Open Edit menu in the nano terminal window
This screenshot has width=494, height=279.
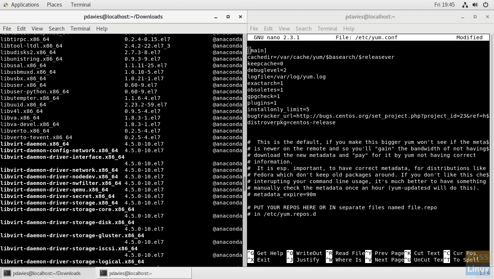pyautogui.click(x=268, y=29)
